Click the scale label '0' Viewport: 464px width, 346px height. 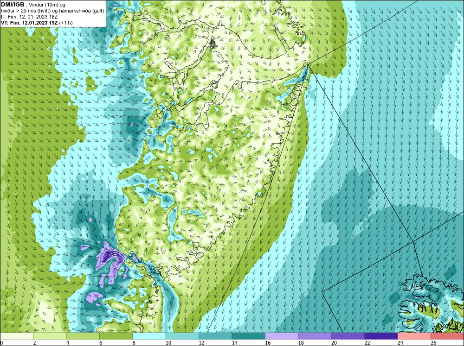[1, 343]
